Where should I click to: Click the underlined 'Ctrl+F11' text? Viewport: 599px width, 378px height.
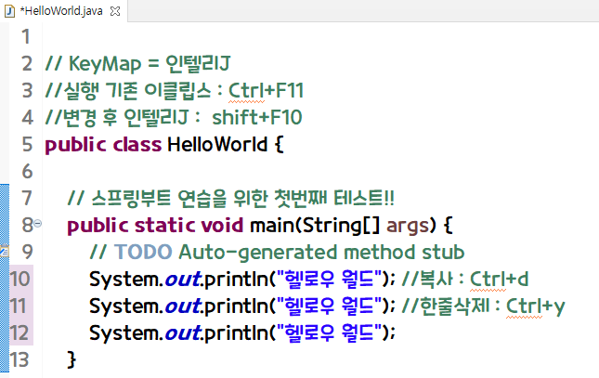pos(266,91)
